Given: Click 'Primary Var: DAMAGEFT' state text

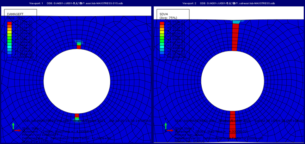Looking at the screenshot, I should point(40,135).
